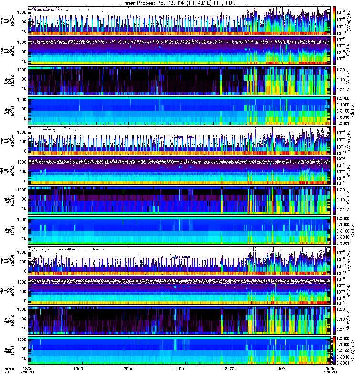Click the color bar beside the fbk scm1
The image size is (358, 382).
334,350
